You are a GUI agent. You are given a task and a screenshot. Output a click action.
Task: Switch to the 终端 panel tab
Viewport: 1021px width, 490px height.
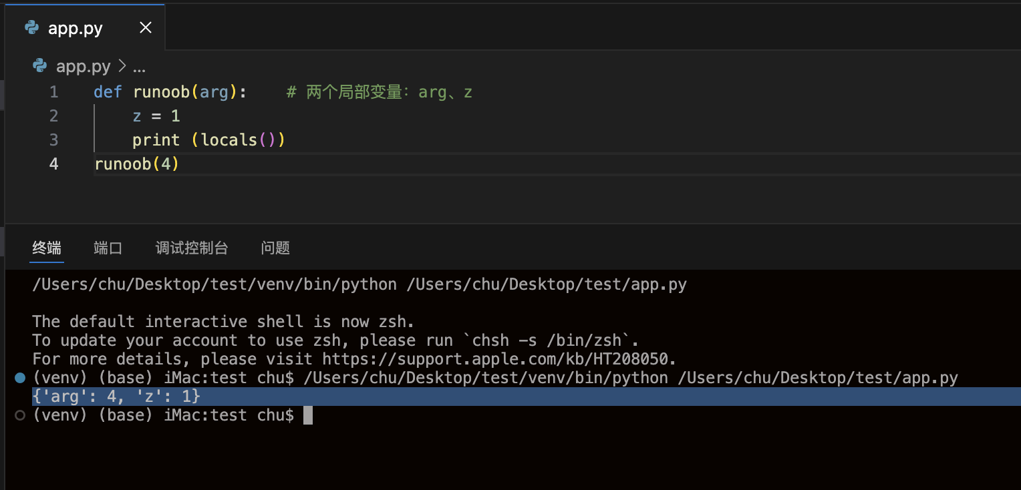click(47, 248)
